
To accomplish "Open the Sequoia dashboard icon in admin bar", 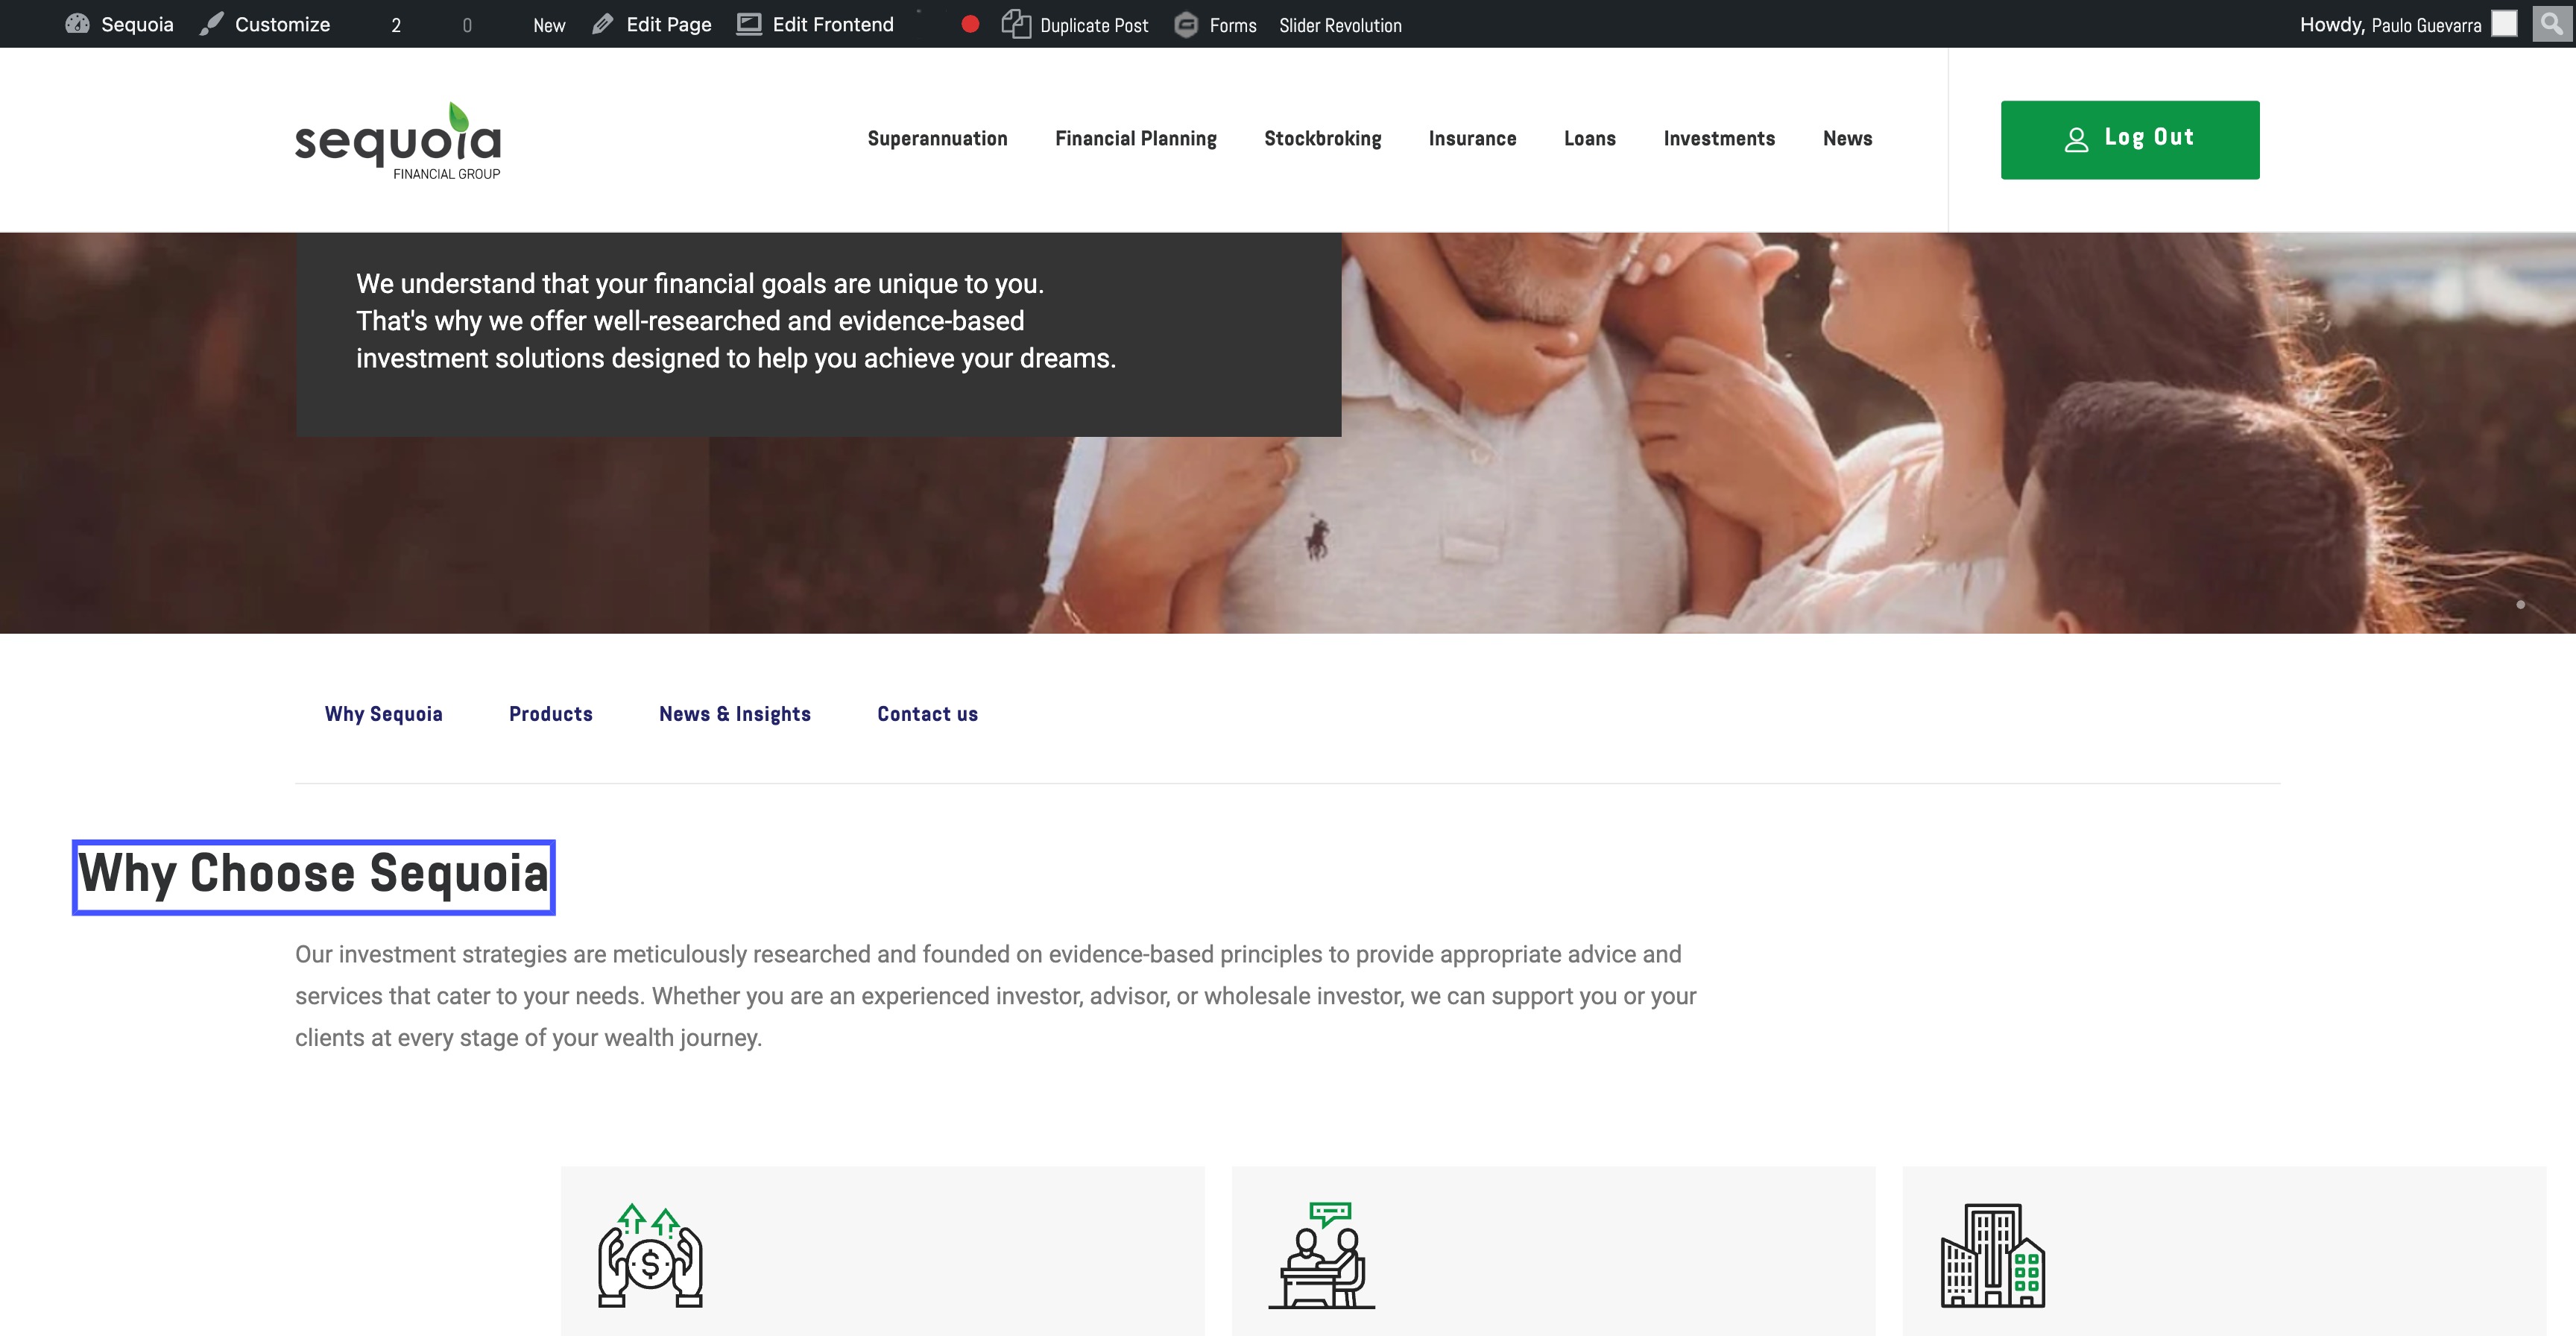I will pos(77,24).
